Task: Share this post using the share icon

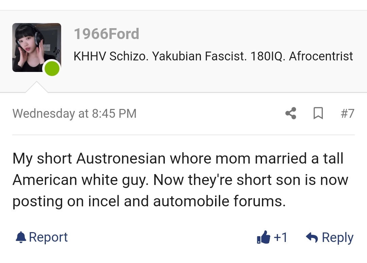Action: click(x=291, y=113)
